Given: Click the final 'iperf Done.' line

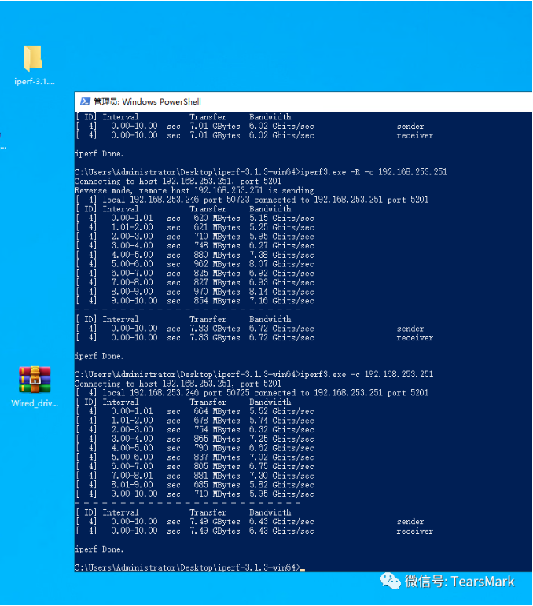Looking at the screenshot, I should pyautogui.click(x=99, y=549).
